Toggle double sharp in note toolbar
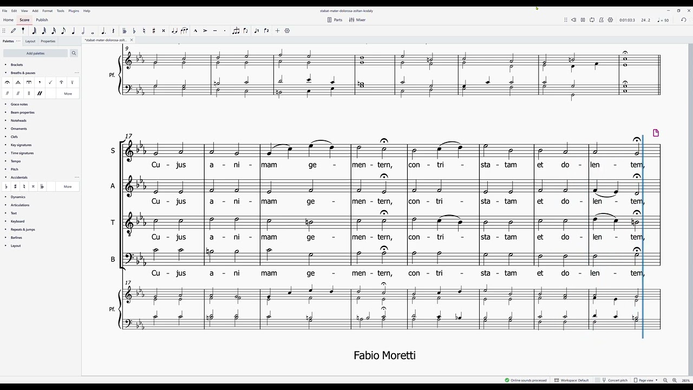The width and height of the screenshot is (693, 390). [x=164, y=31]
